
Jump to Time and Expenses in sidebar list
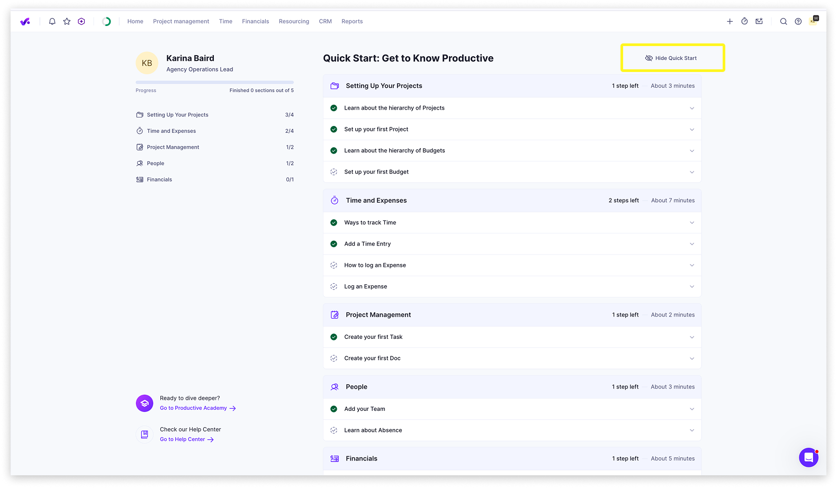tap(214, 131)
